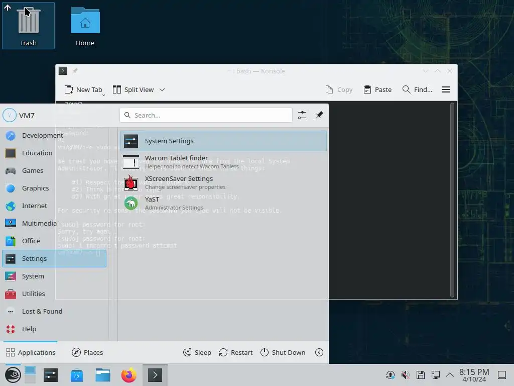514x386 pixels.
Task: Click the Konsole task in taskbar
Action: 155,375
